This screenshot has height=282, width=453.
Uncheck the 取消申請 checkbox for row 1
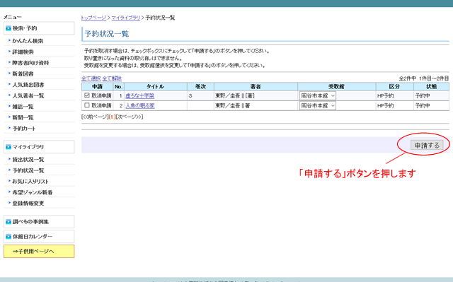coord(86,95)
